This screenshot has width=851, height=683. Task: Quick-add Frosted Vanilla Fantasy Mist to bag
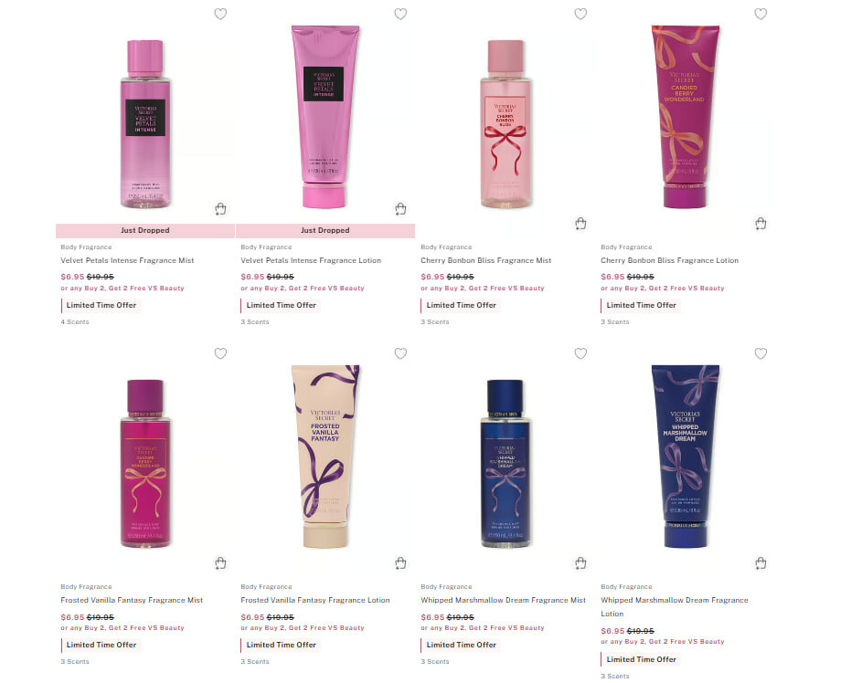[220, 563]
